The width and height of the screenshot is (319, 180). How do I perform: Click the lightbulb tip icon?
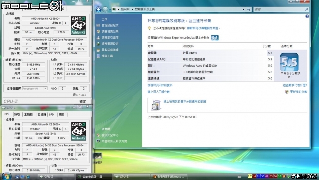tap(149, 28)
